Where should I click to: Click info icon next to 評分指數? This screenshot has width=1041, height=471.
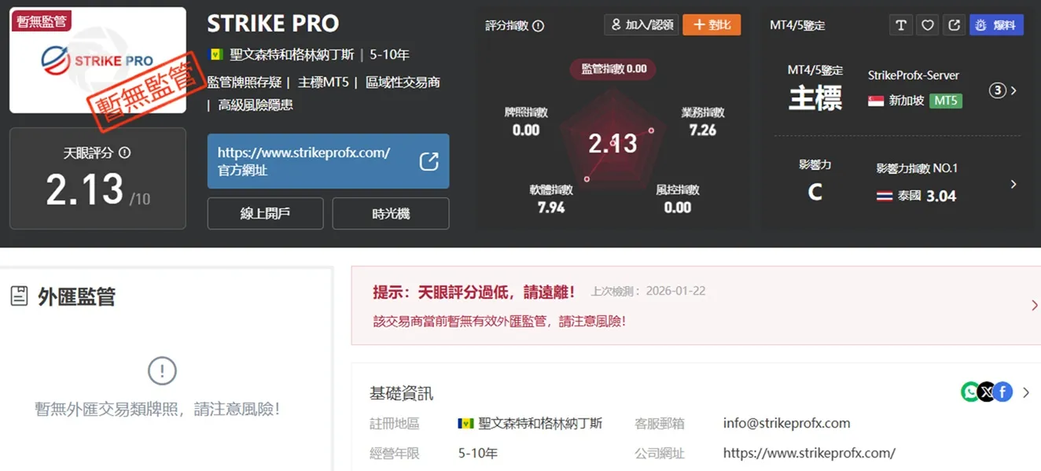coord(539,26)
